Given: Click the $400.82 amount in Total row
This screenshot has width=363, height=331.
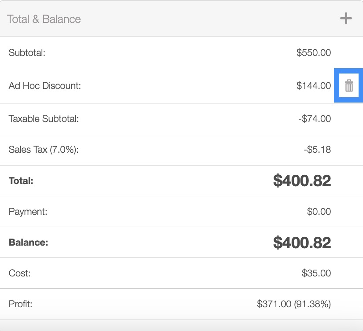Looking at the screenshot, I should coord(302,181).
